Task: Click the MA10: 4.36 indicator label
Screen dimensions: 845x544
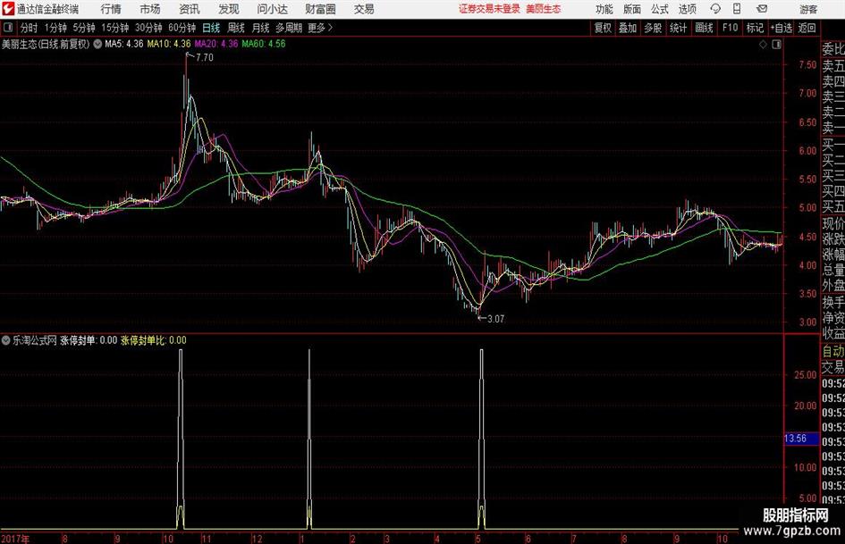Action: (169, 44)
